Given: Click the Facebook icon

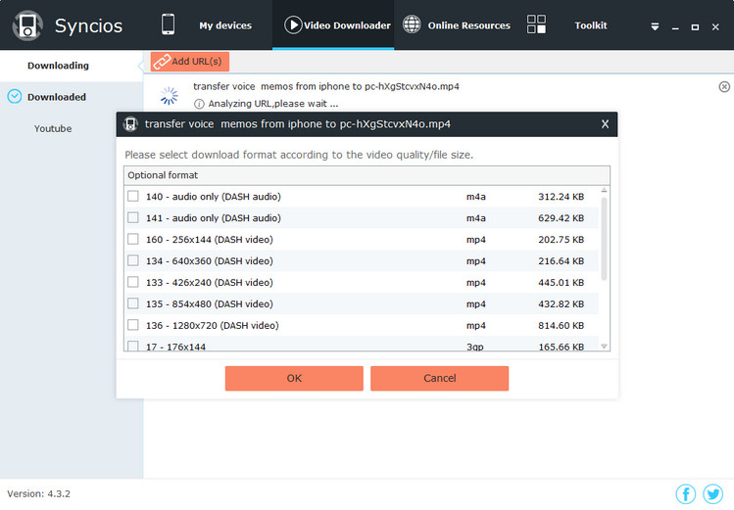Looking at the screenshot, I should [x=686, y=493].
